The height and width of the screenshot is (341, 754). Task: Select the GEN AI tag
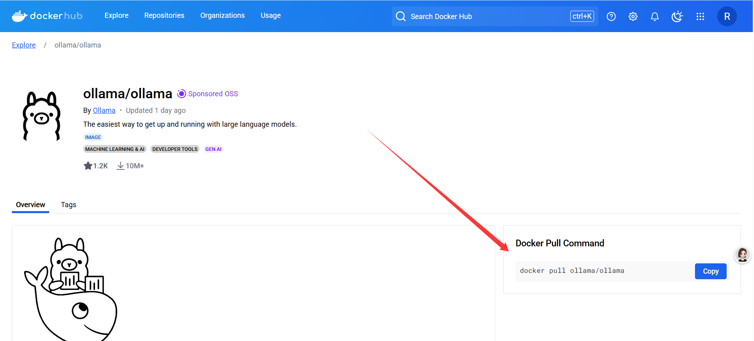(213, 149)
